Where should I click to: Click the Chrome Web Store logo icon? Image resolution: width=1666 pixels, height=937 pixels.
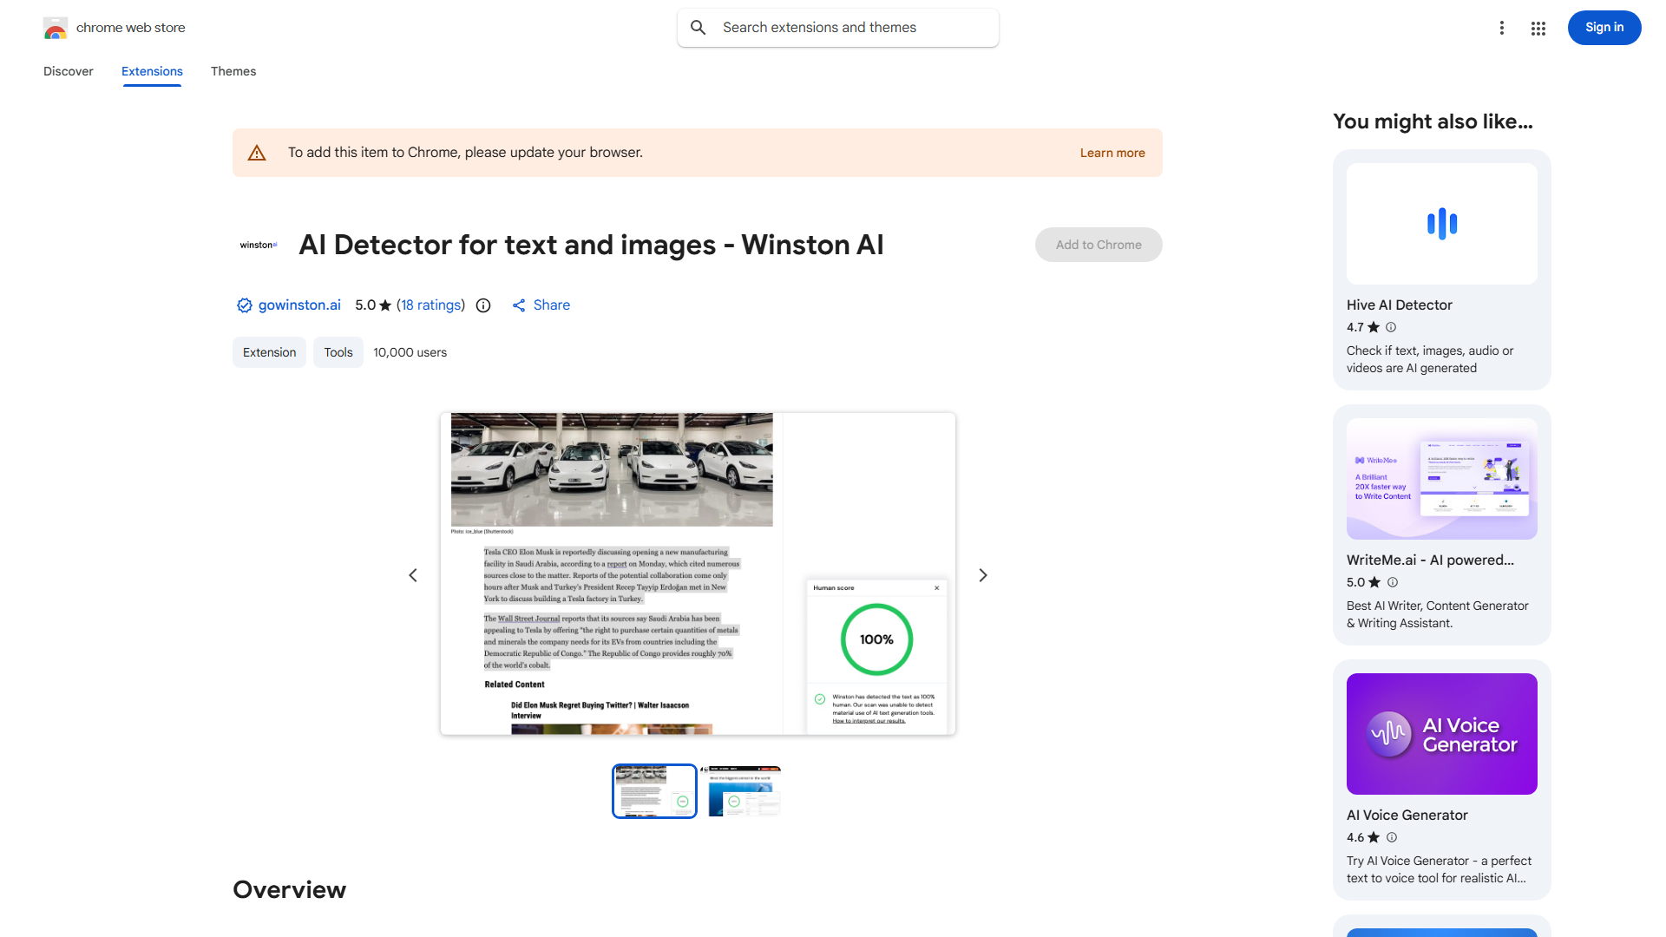(56, 29)
